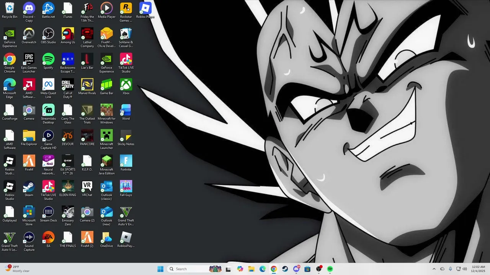Open Media Player desktop shortcut
490x275 pixels.
point(106,11)
